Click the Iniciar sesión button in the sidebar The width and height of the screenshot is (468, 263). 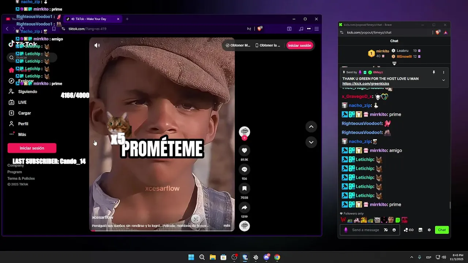(32, 148)
